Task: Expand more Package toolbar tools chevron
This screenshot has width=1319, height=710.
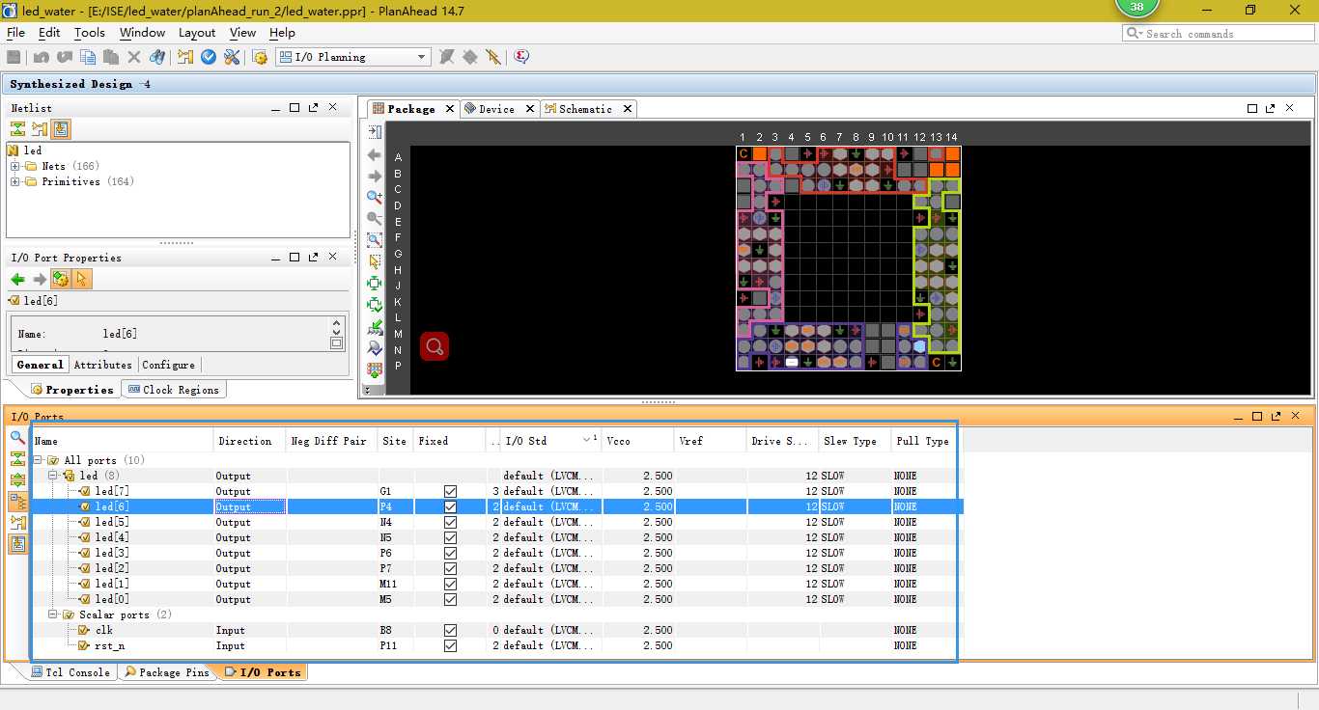Action: [366, 390]
